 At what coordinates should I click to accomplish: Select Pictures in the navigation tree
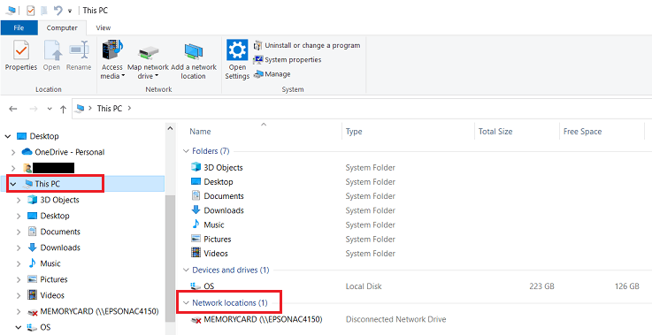pyautogui.click(x=54, y=279)
